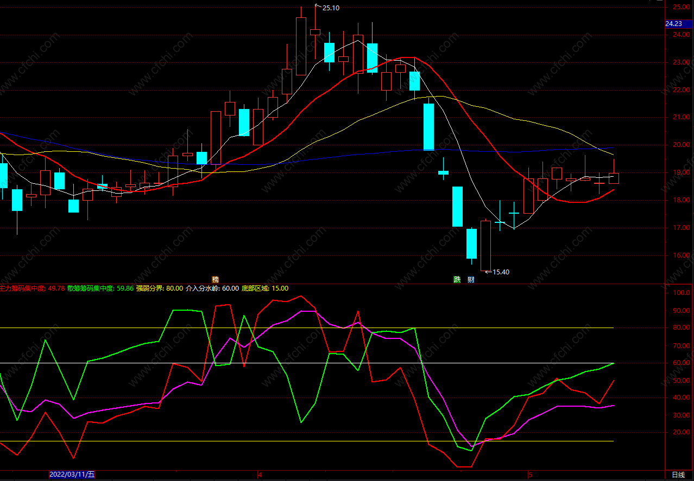Click the 50.00 indicator axis value
This screenshot has height=481, width=694.
(681, 381)
